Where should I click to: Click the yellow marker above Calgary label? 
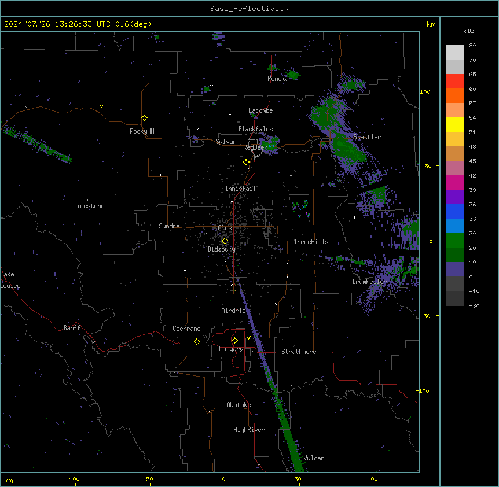coord(234,341)
